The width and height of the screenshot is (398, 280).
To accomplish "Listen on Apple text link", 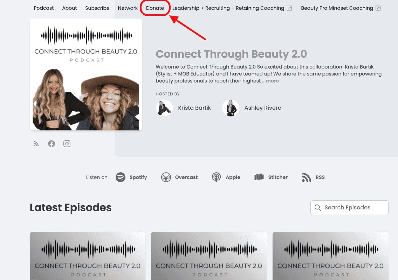I will 233,177.
